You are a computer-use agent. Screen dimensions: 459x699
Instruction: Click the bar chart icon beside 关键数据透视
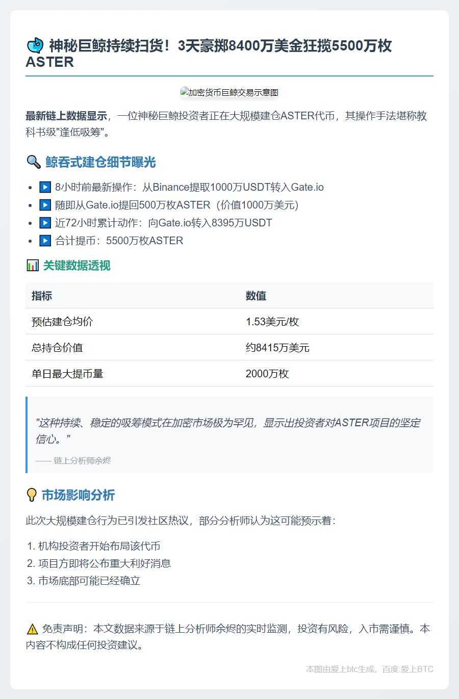(32, 266)
